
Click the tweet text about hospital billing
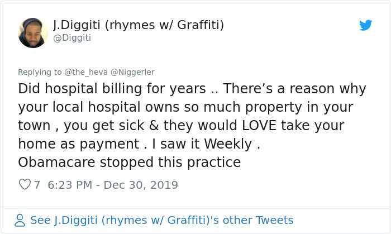pyautogui.click(x=192, y=125)
